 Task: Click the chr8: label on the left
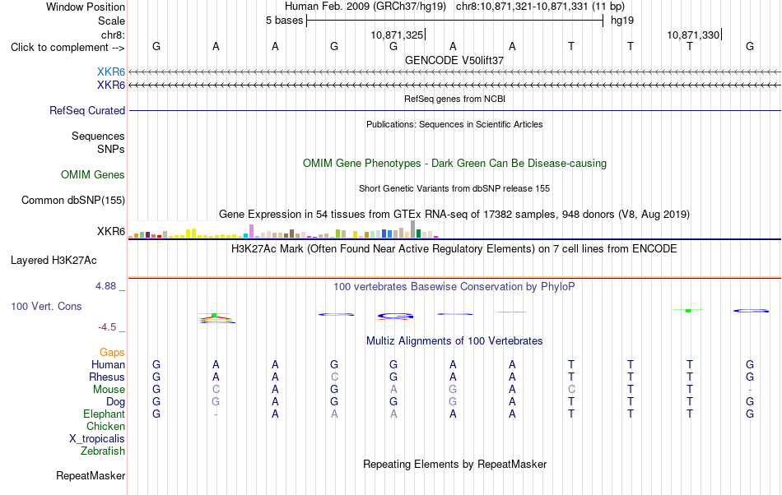(x=113, y=35)
